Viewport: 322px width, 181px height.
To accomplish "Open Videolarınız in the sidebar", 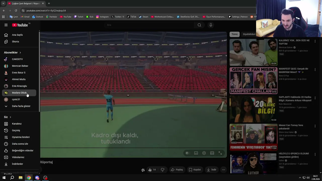I will [19, 157].
